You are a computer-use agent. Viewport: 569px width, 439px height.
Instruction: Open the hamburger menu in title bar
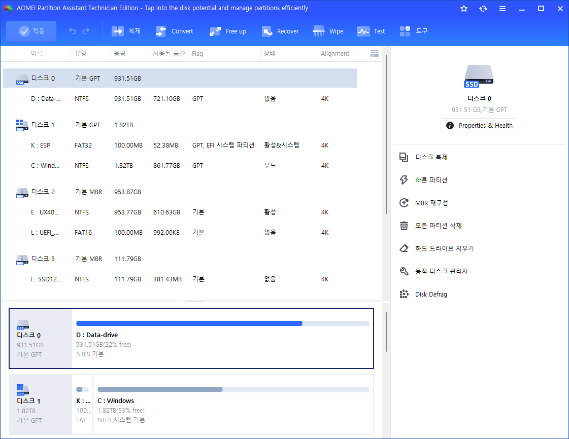tap(502, 8)
